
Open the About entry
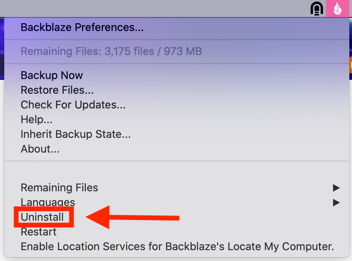[40, 149]
